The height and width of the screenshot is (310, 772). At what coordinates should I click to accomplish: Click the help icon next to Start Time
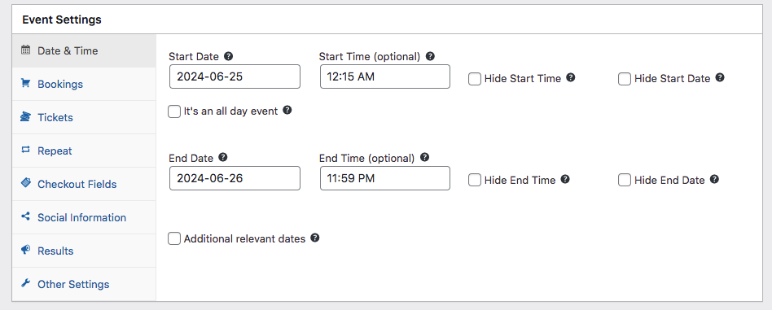click(x=430, y=56)
